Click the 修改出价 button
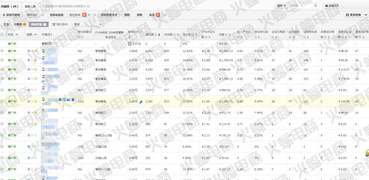Viewport: 369px width, 180px height. pyautogui.click(x=32, y=15)
